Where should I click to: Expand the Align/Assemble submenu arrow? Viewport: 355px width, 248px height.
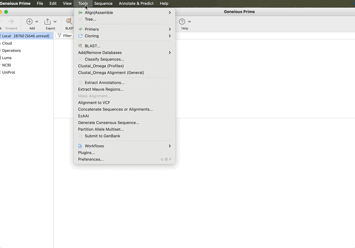(170, 13)
